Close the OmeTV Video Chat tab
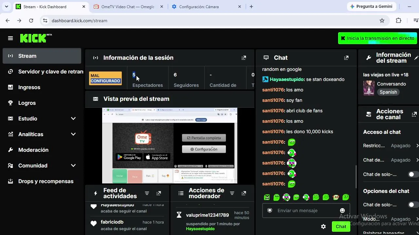The height and width of the screenshot is (235, 419). (x=161, y=7)
